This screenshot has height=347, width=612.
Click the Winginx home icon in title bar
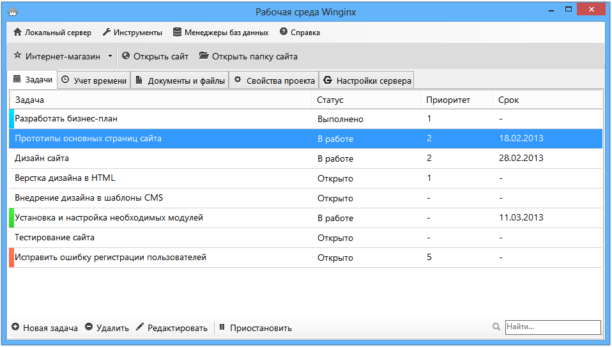click(13, 12)
